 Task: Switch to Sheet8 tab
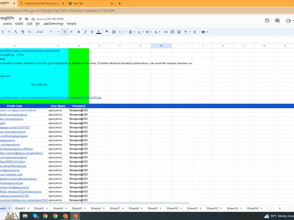pos(134,208)
